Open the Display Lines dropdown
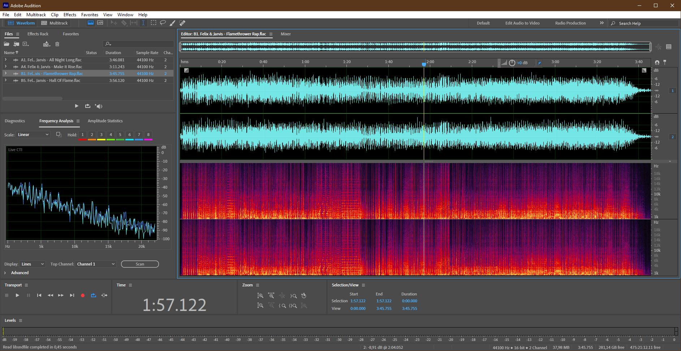The image size is (681, 351). [x=33, y=264]
